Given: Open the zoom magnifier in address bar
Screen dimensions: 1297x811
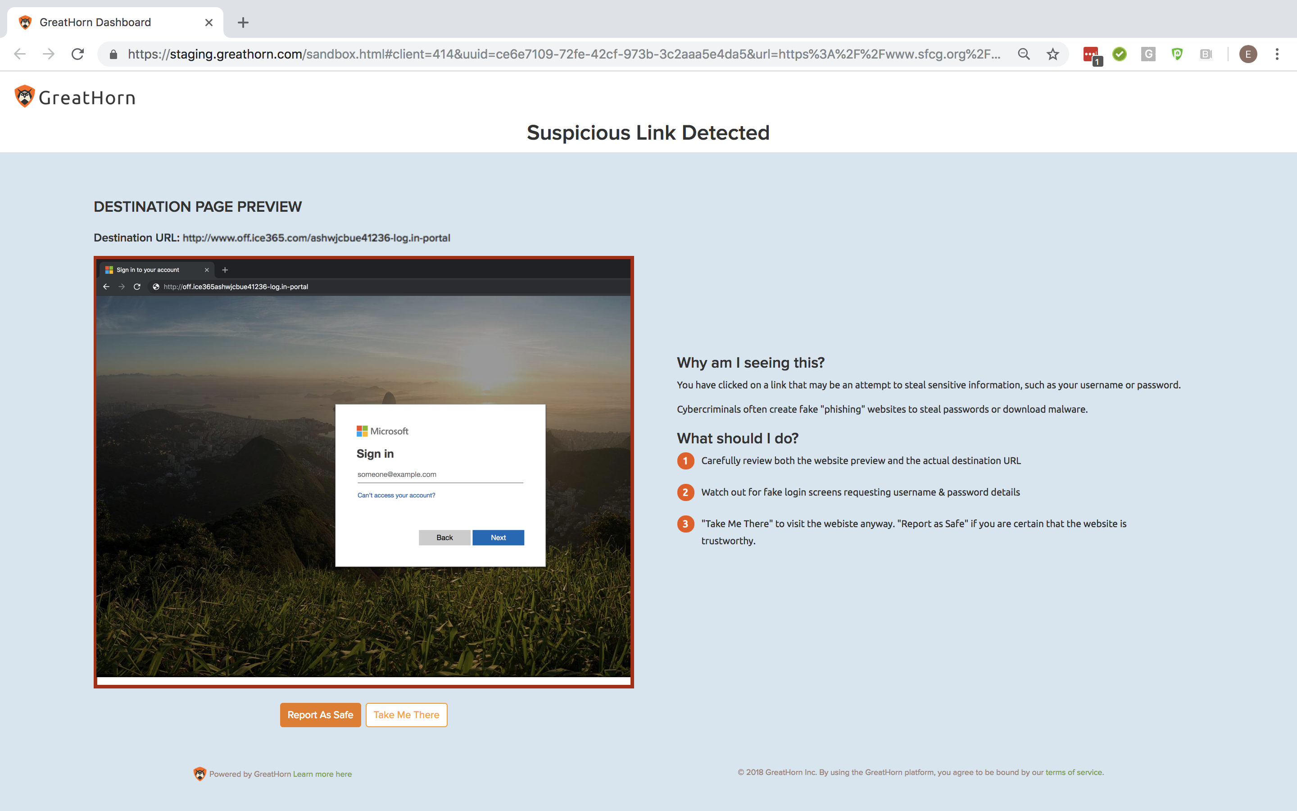Looking at the screenshot, I should click(x=1024, y=54).
